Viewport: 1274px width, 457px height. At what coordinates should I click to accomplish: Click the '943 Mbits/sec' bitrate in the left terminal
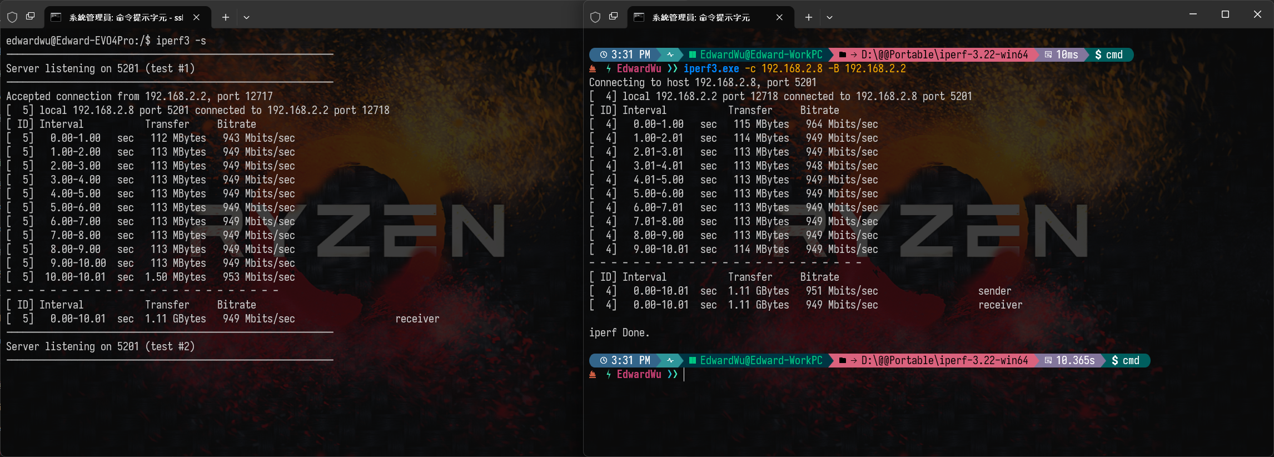coord(259,138)
